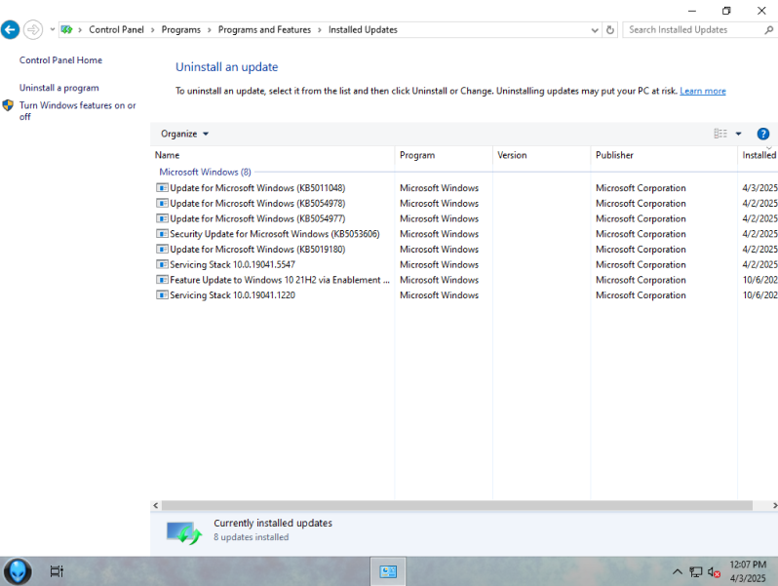
Task: Show hidden system tray icons
Action: point(678,572)
